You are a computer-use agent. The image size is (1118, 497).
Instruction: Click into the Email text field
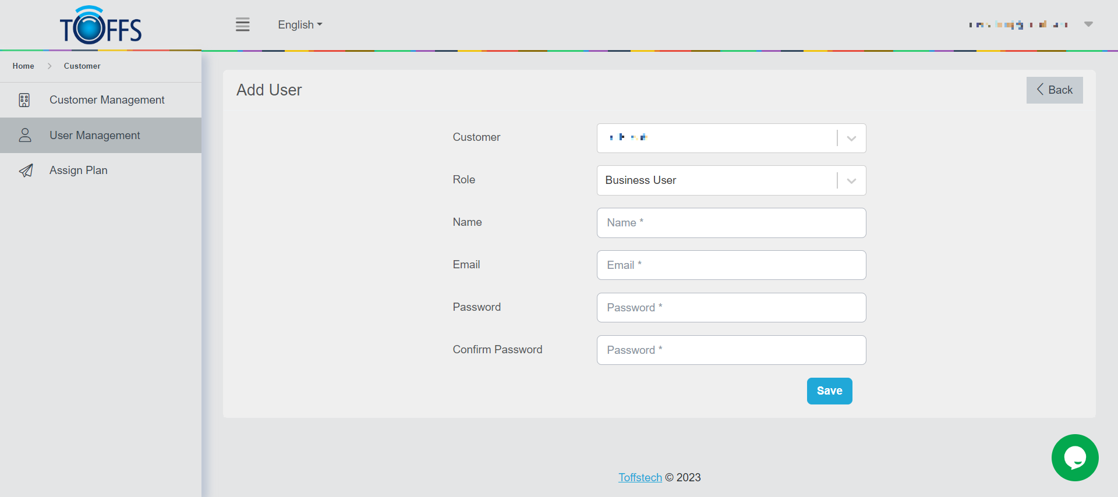[x=731, y=265]
